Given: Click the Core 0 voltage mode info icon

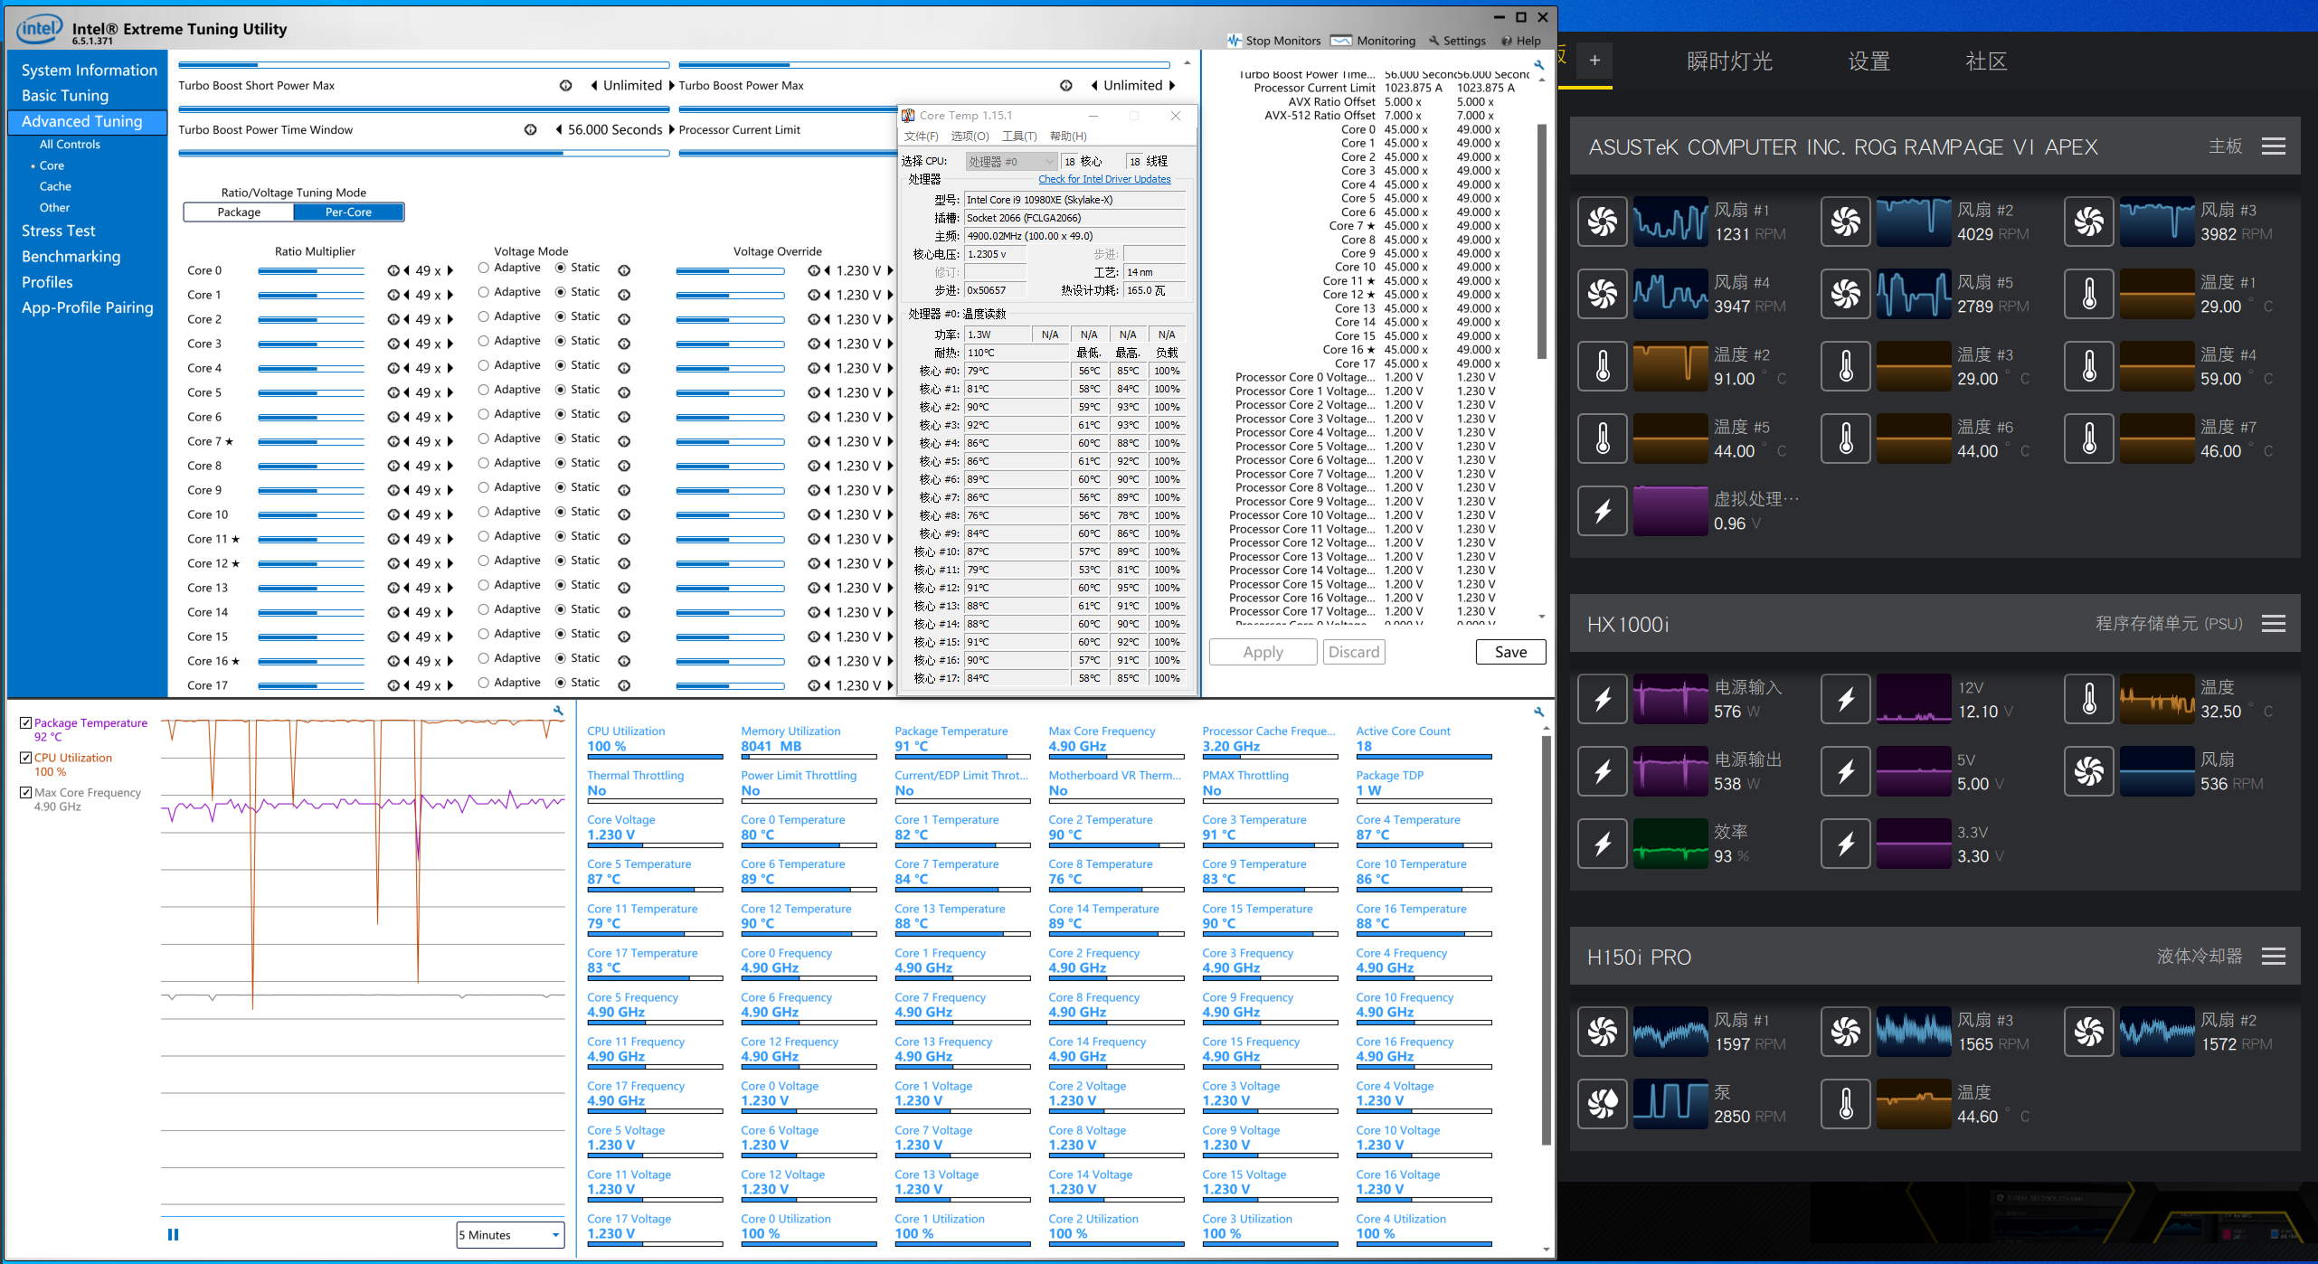Looking at the screenshot, I should pos(624,270).
